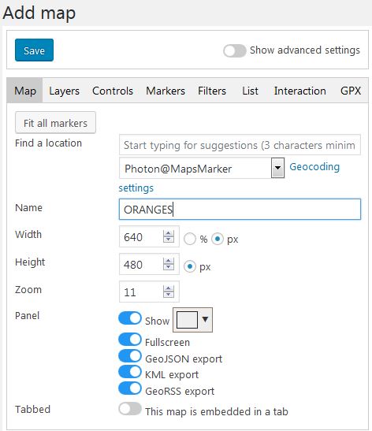Enable Show advanced settings toggle
The width and height of the screenshot is (372, 431).
(x=235, y=51)
